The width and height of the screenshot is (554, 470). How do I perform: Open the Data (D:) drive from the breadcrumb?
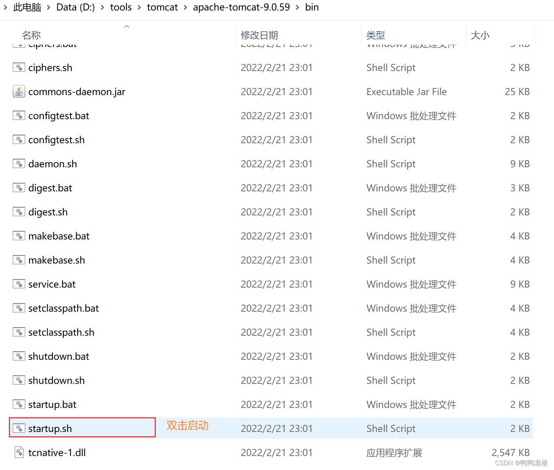click(x=75, y=7)
